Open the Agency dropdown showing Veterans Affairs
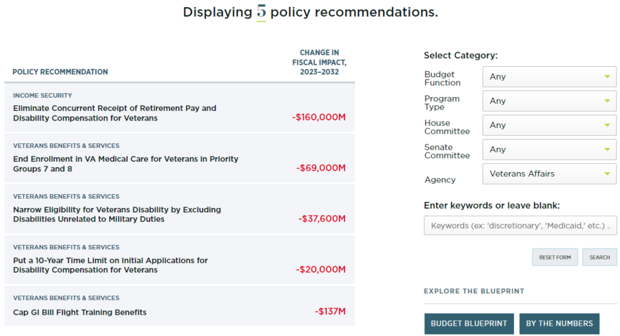The image size is (620, 336). [549, 174]
